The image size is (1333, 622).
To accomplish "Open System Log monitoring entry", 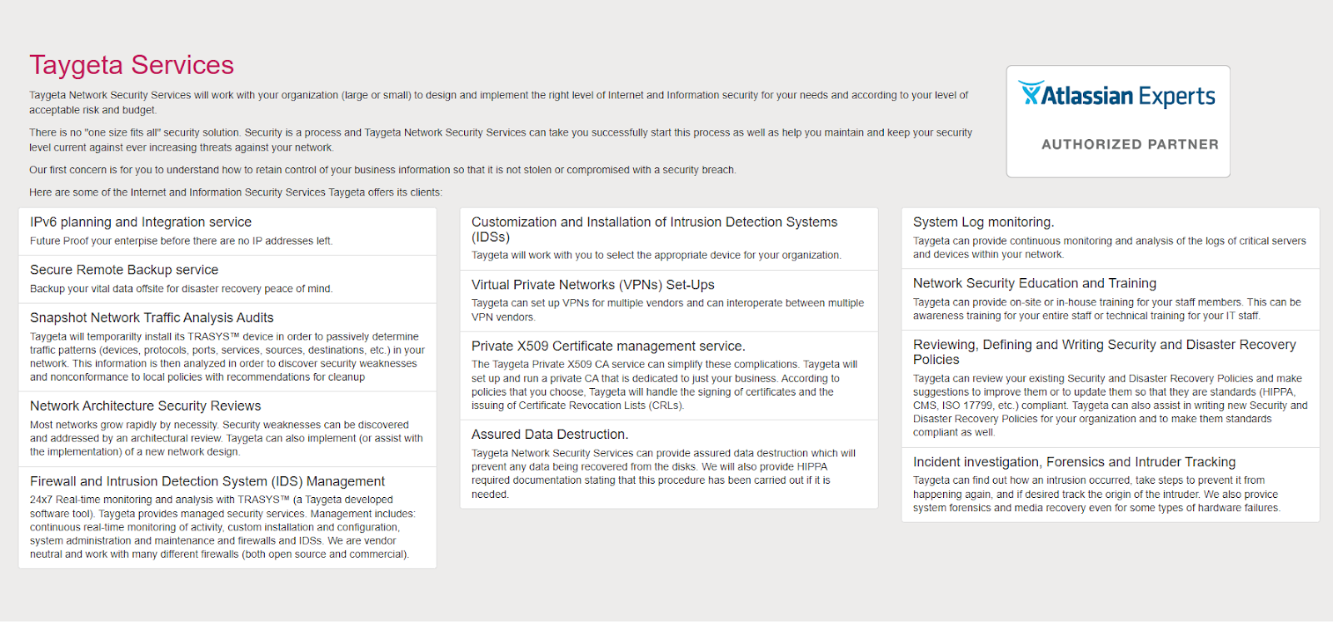I will [x=983, y=222].
